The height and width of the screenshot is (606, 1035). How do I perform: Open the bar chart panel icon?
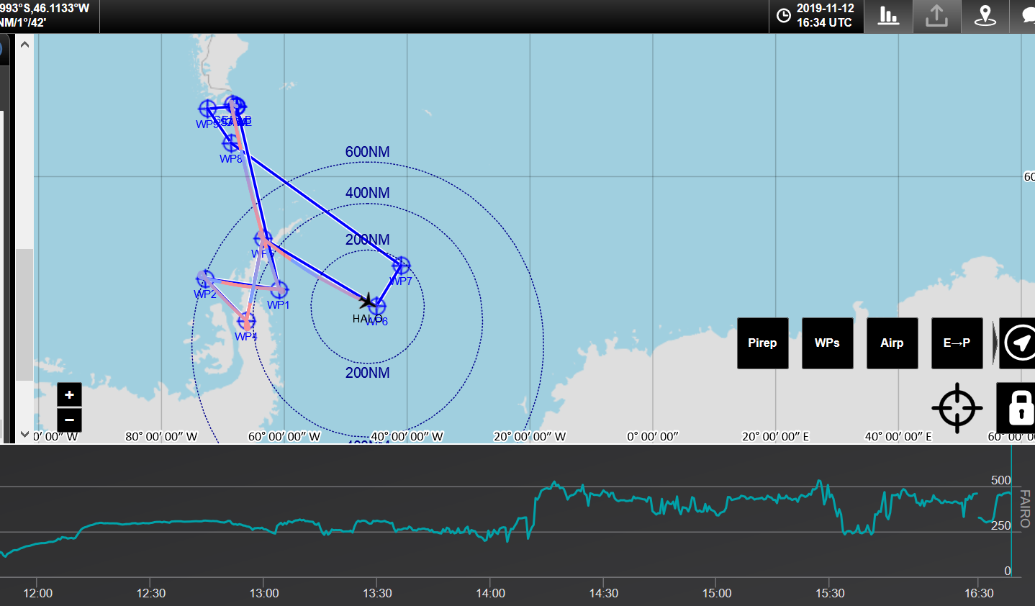tap(889, 16)
